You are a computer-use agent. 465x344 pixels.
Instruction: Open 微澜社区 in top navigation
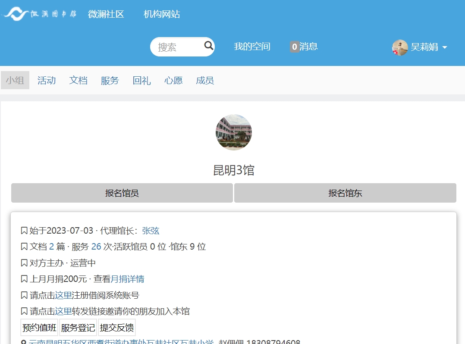pyautogui.click(x=106, y=14)
